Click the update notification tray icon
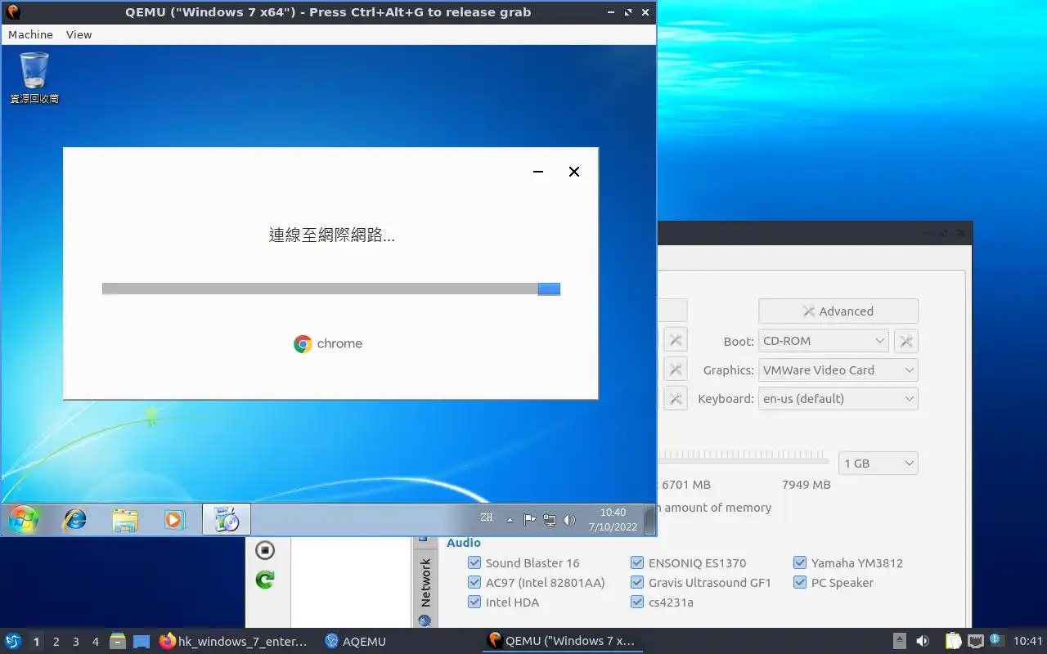 (996, 640)
